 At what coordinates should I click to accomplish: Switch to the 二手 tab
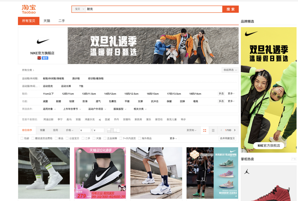[61, 21]
